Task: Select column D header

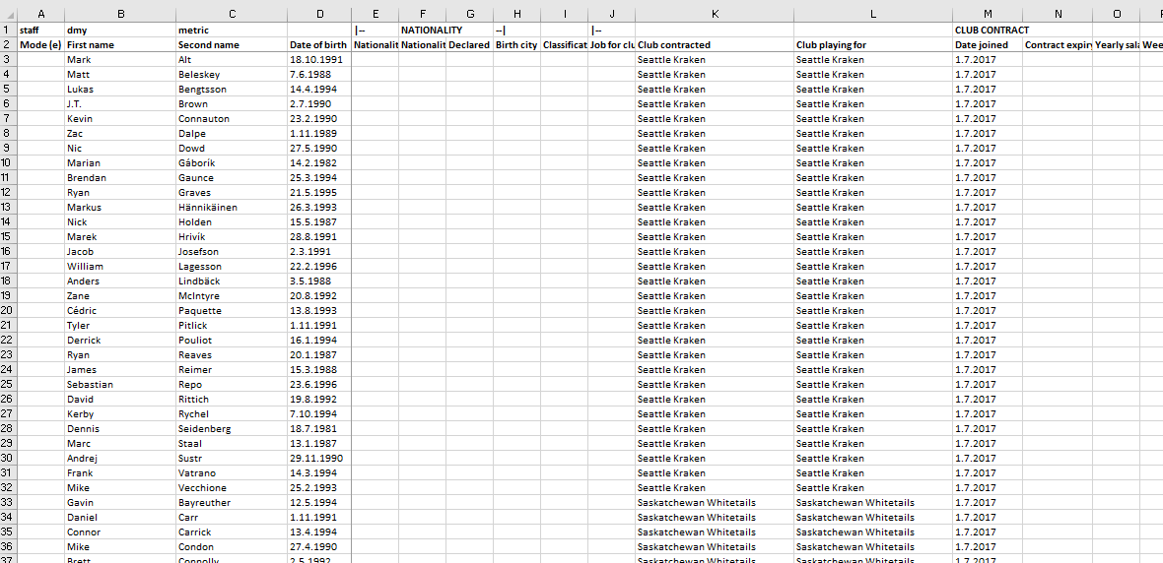Action: click(319, 14)
